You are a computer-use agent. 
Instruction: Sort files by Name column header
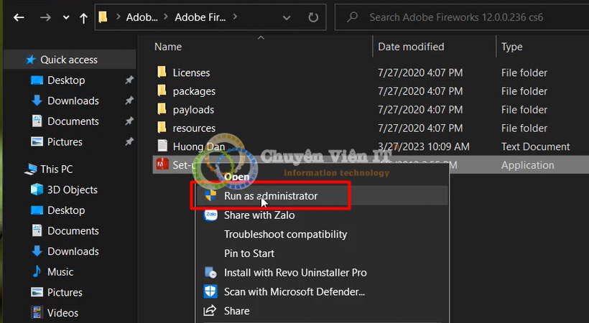168,47
